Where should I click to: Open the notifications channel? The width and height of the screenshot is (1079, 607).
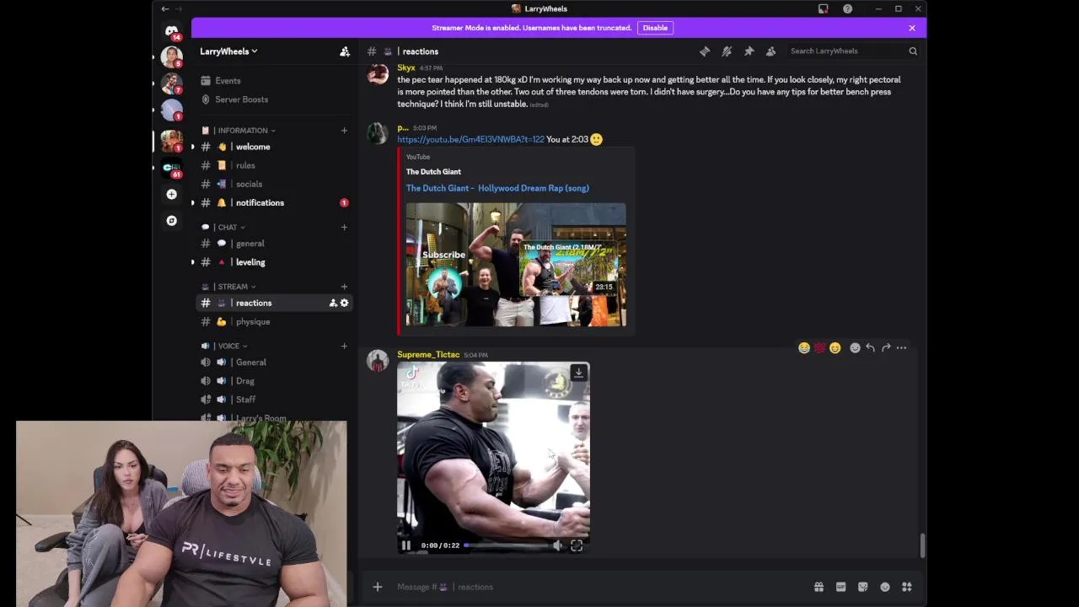pos(274,202)
